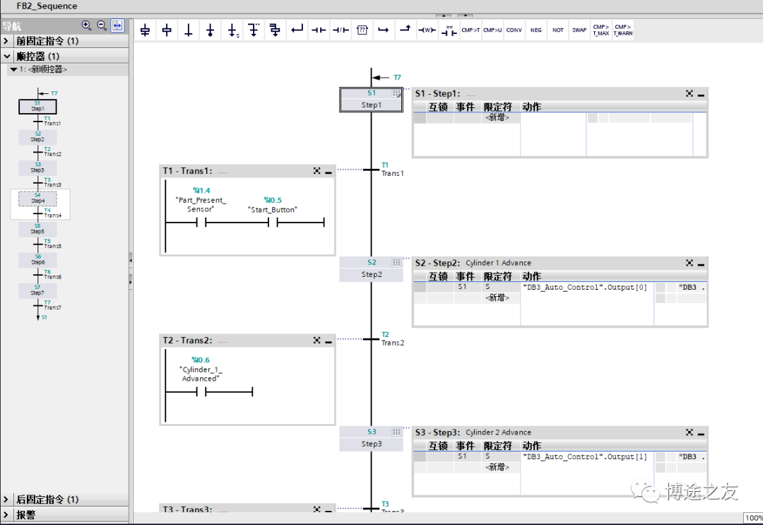Screen dimensions: 763x525
Task: Collapse the S1 - Step1 action panel
Action: [x=702, y=94]
